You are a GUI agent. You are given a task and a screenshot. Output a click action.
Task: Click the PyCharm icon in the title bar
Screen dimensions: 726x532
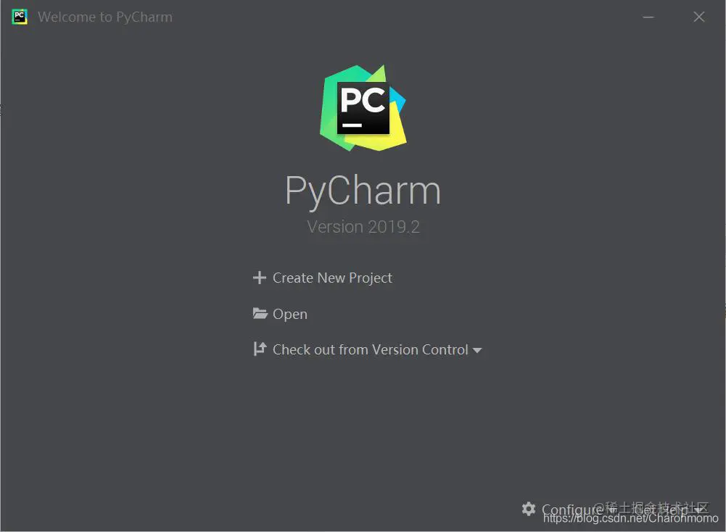pos(20,17)
